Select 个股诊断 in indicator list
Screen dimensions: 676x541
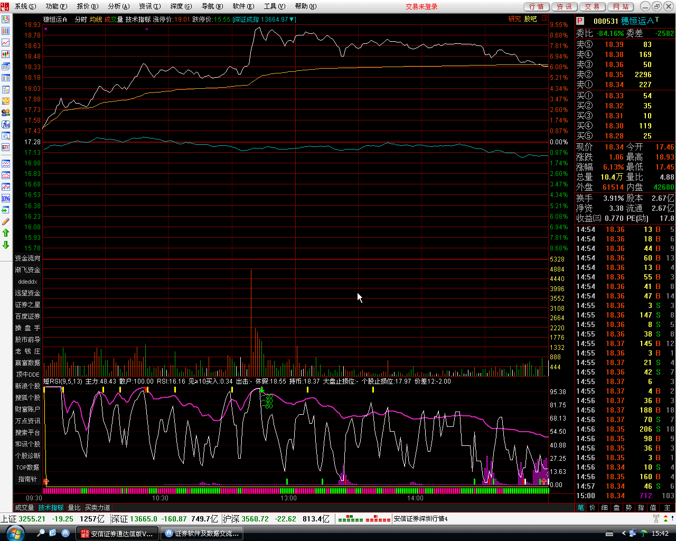[27, 456]
